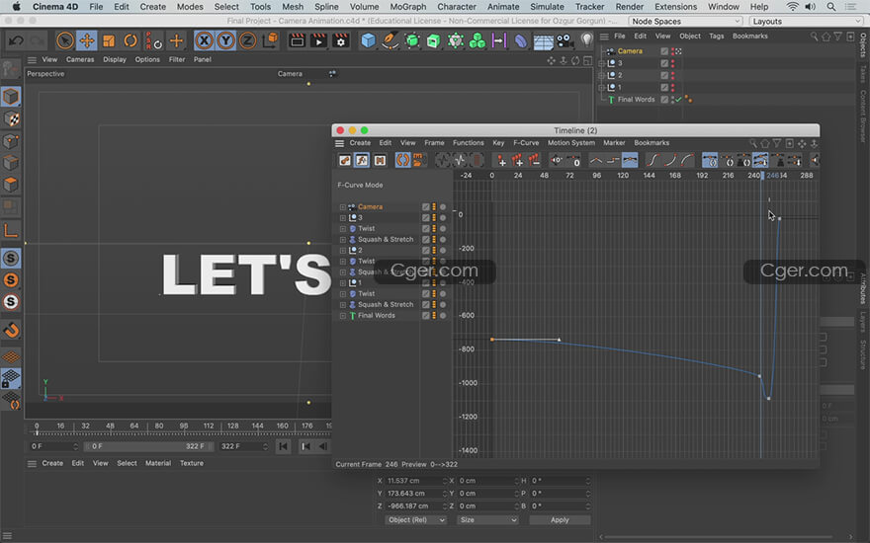
Task: Toggle Final Words enable checkmark in Object Manager
Action: click(x=678, y=100)
